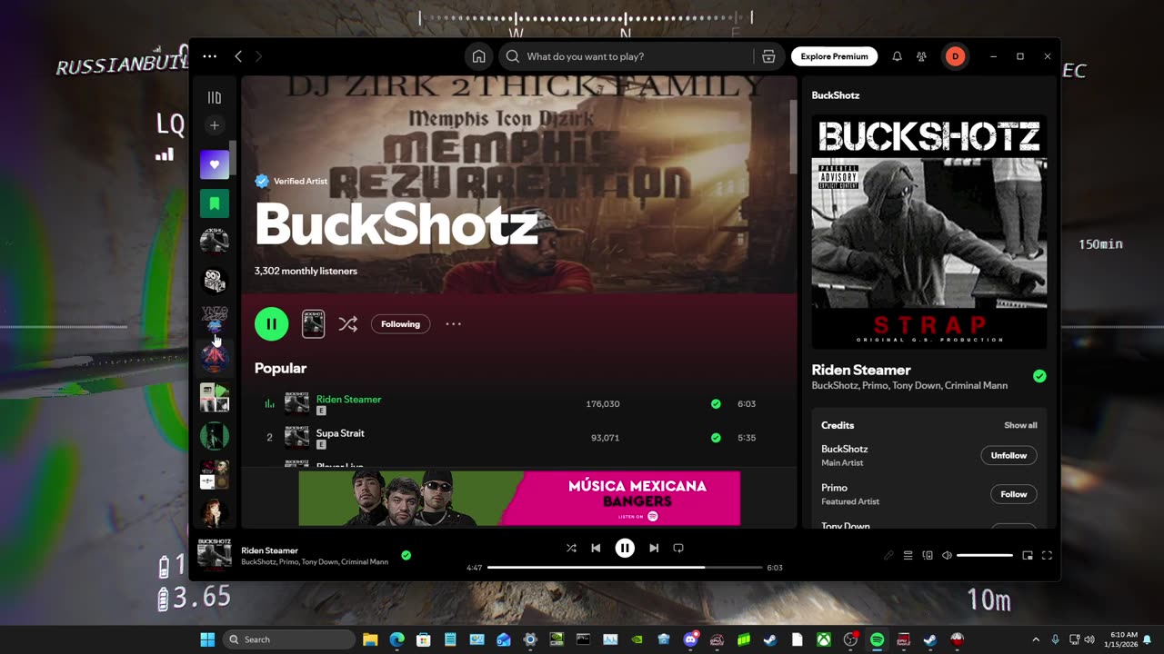This screenshot has height=654, width=1164.
Task: Click the song progress bar
Action: tap(625, 568)
